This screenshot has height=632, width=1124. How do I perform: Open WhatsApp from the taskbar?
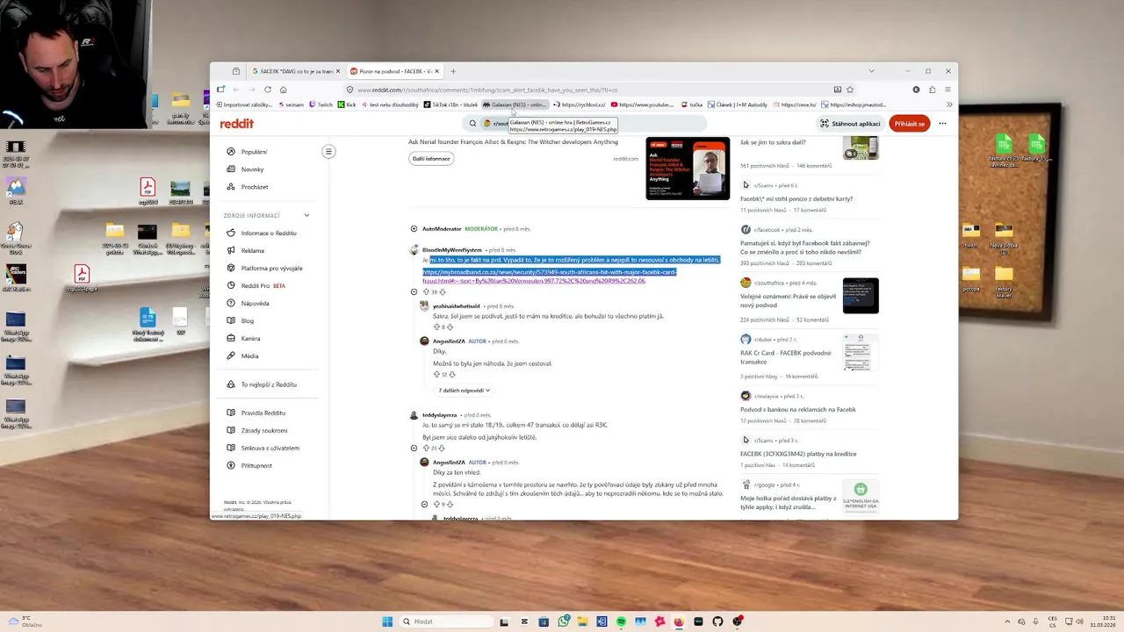click(563, 621)
